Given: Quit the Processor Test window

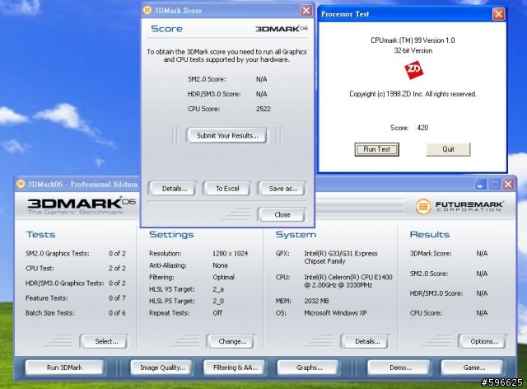Looking at the screenshot, I should 448,149.
